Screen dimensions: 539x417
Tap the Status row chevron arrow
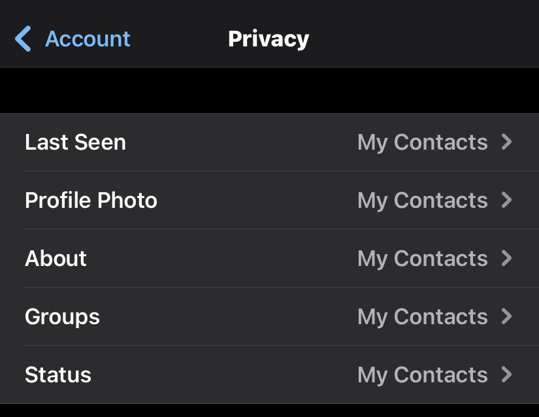tap(507, 375)
